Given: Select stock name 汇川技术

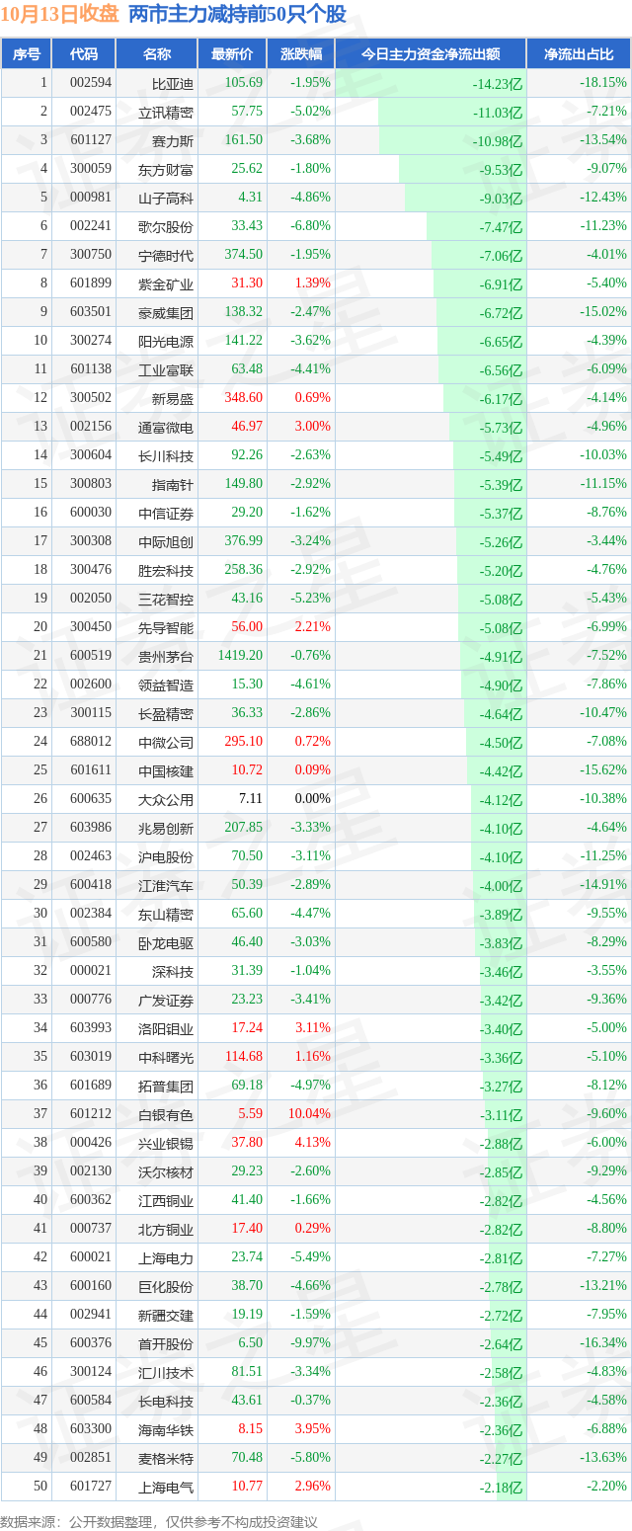Looking at the screenshot, I should click(166, 1373).
